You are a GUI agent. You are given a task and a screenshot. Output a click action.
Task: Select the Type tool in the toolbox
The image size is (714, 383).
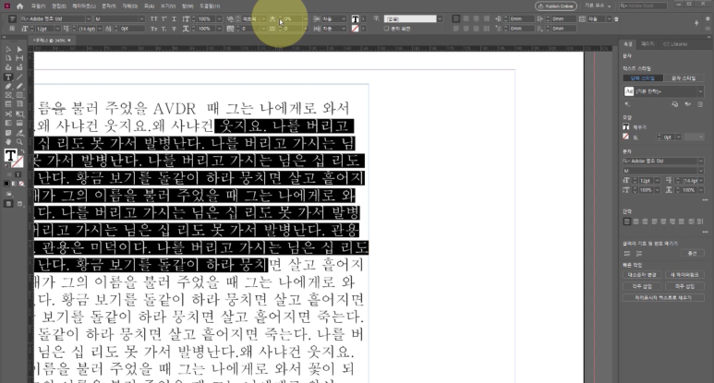(8, 77)
